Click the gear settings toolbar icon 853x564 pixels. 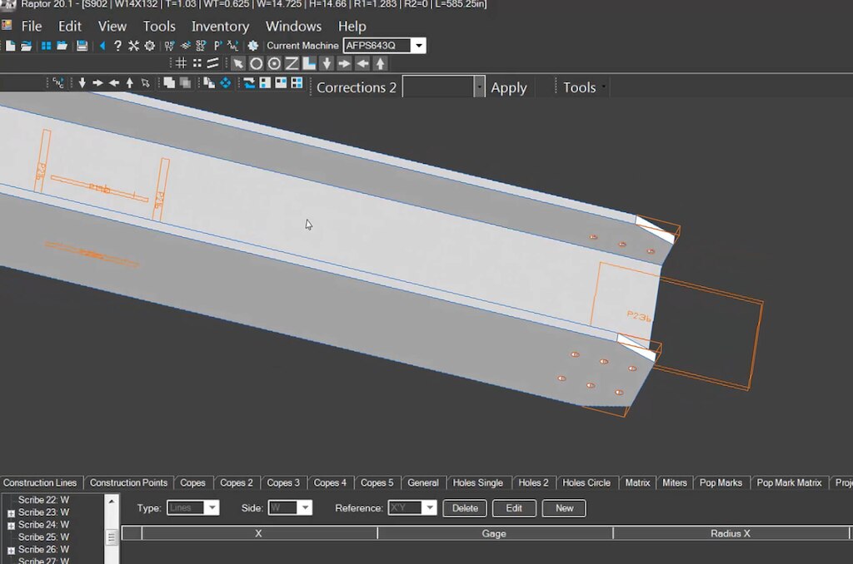click(x=149, y=46)
